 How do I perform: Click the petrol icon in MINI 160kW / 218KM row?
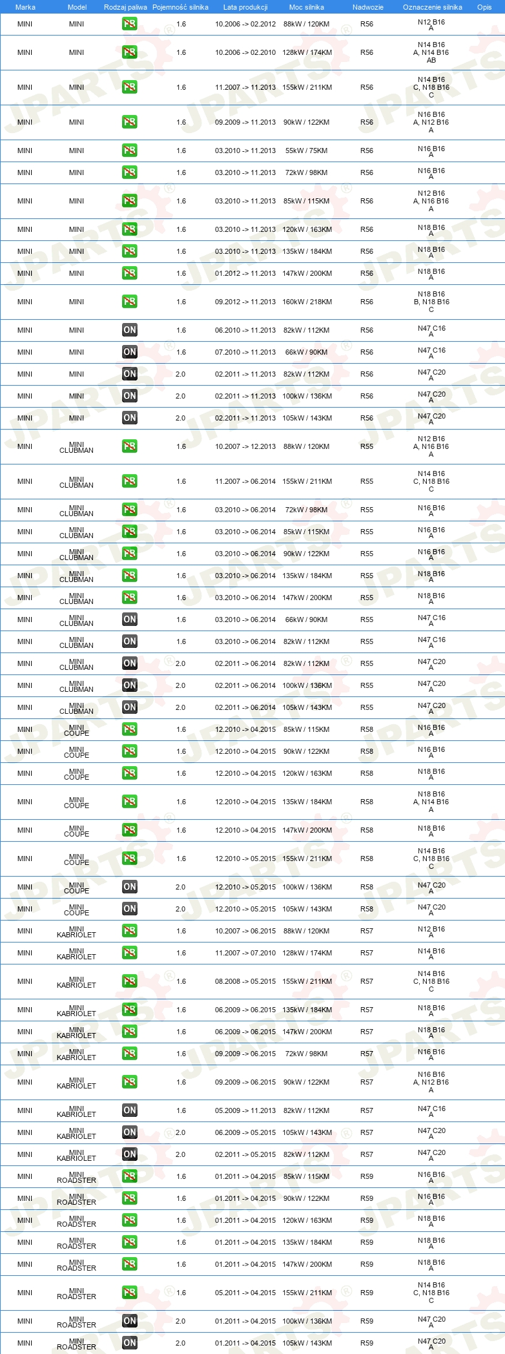(x=130, y=302)
